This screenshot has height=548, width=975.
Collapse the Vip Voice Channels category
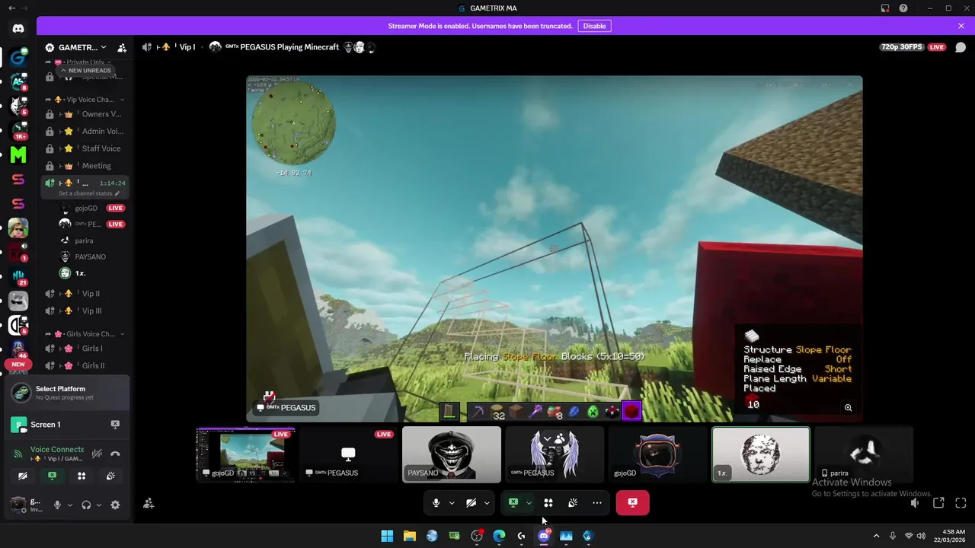[84, 100]
